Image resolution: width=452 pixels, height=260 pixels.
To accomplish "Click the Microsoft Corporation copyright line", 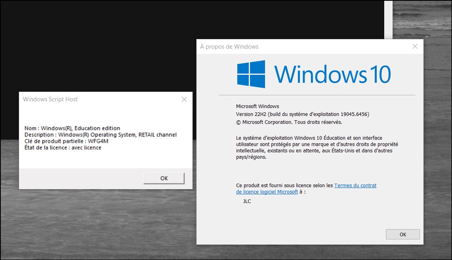I will [289, 122].
